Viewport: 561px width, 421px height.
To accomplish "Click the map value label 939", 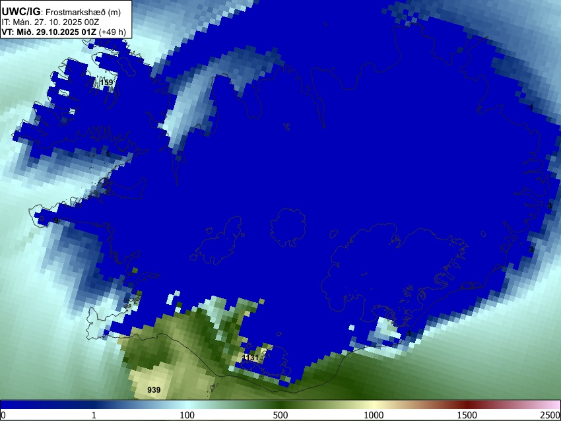I will click(154, 390).
